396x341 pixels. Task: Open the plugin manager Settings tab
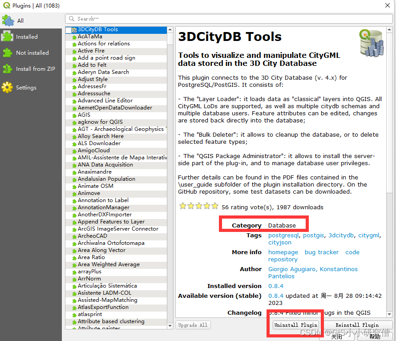click(x=31, y=87)
